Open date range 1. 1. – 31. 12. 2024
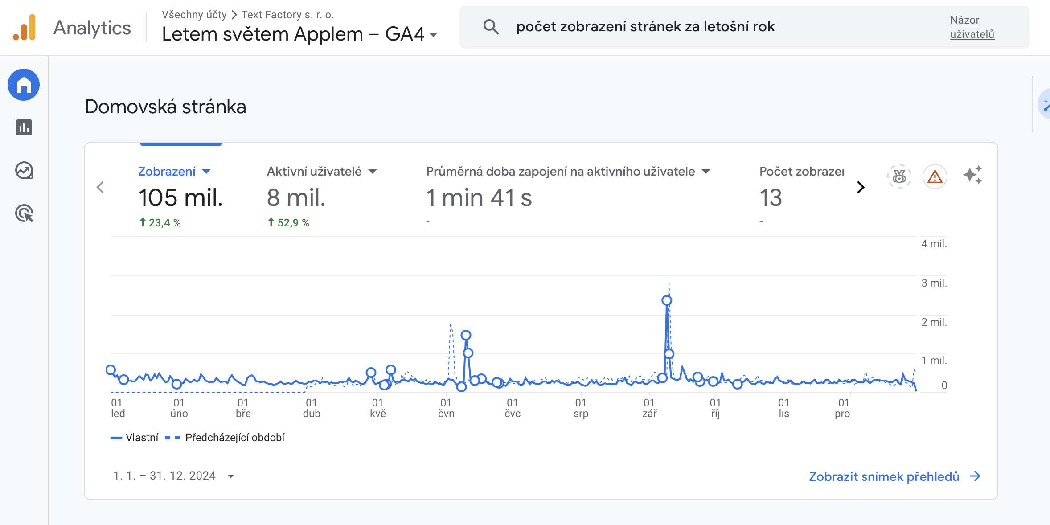This screenshot has height=525, width=1050. point(173,476)
